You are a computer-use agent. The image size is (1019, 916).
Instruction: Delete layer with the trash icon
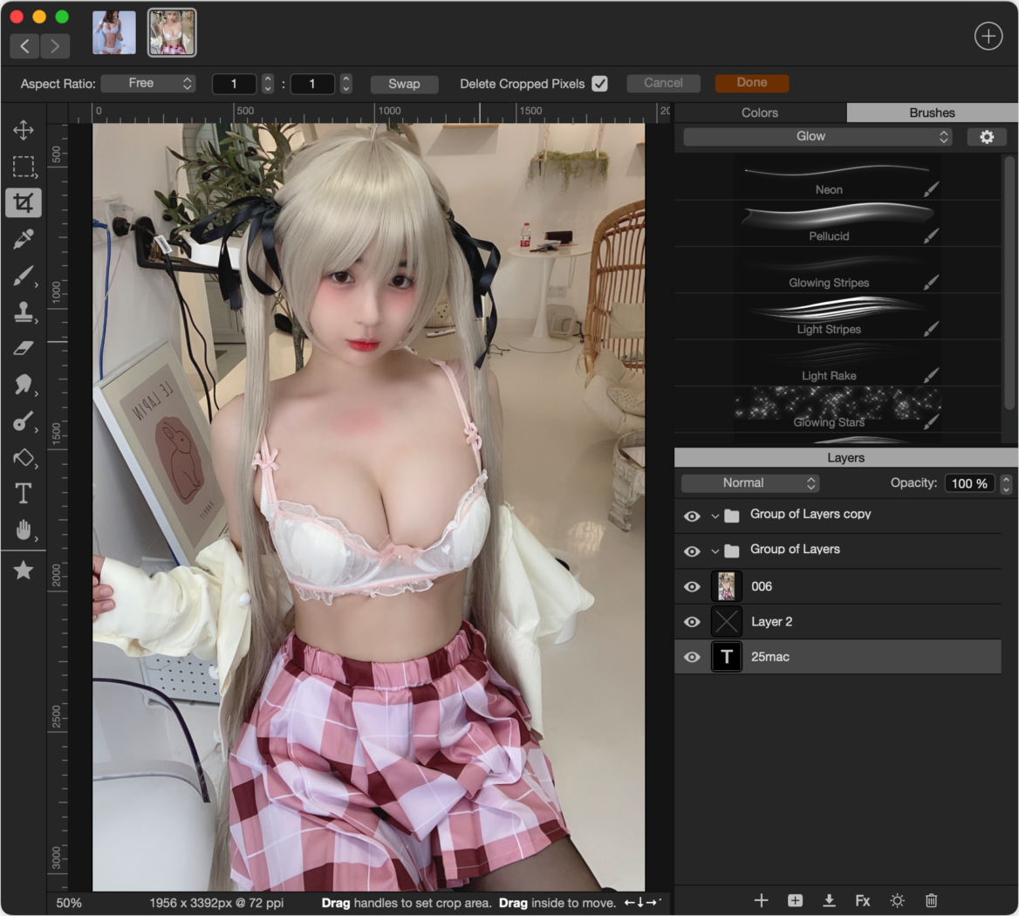[x=931, y=900]
